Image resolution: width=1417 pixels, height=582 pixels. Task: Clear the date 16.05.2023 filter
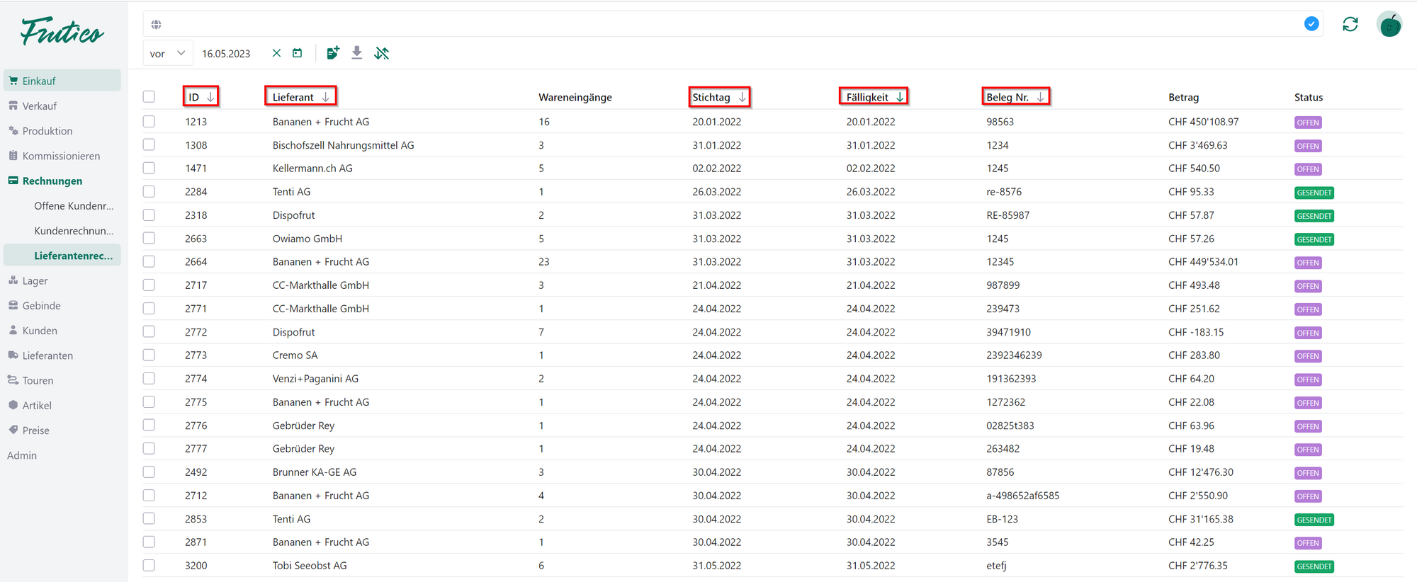[276, 53]
